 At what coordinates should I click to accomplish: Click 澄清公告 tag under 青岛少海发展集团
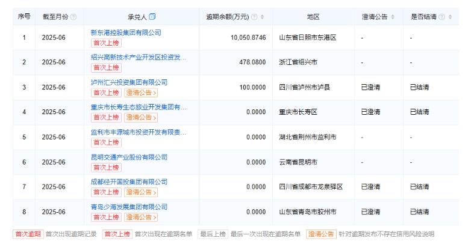(x=141, y=217)
